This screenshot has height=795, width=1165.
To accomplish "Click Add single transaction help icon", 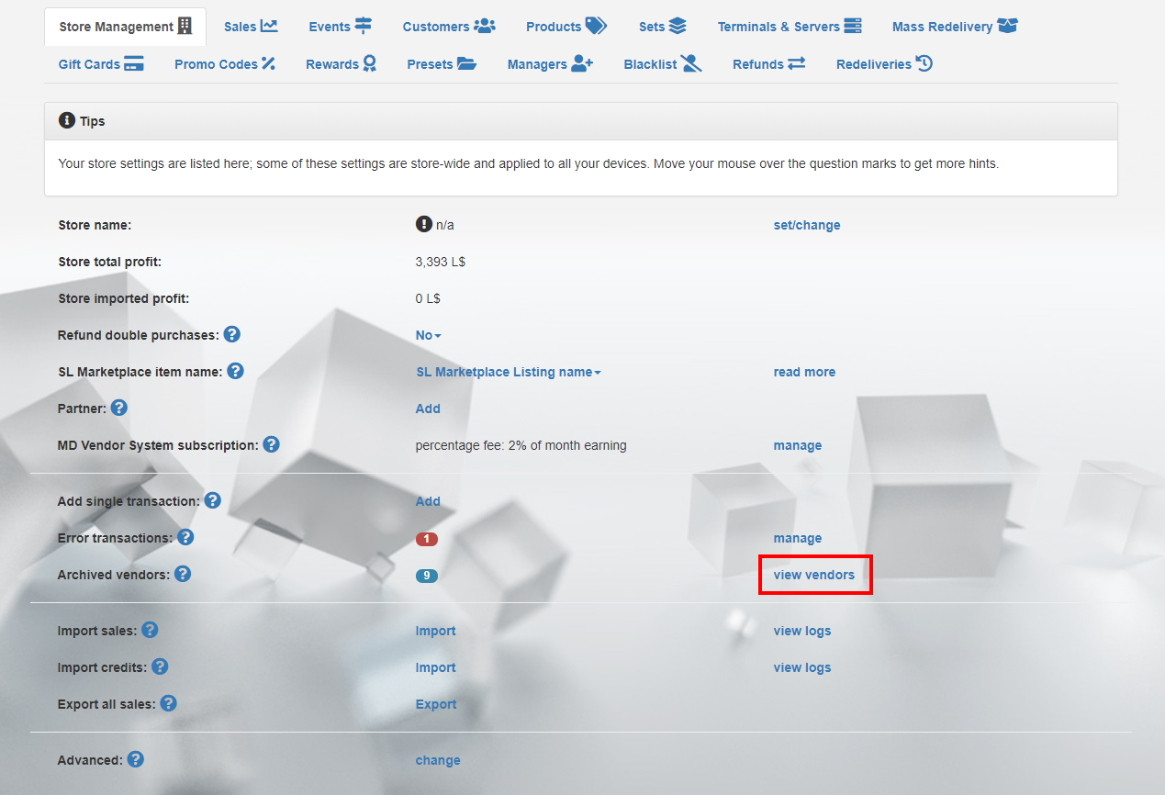I will pos(213,500).
